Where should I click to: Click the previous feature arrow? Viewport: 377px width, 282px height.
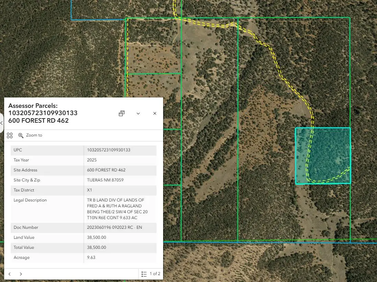9,274
